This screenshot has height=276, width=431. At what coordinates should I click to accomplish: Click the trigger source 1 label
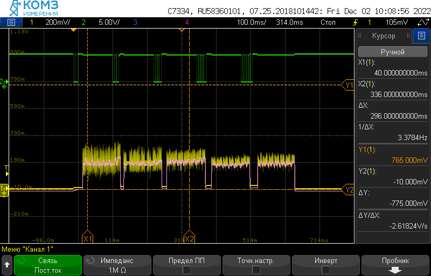(370, 22)
